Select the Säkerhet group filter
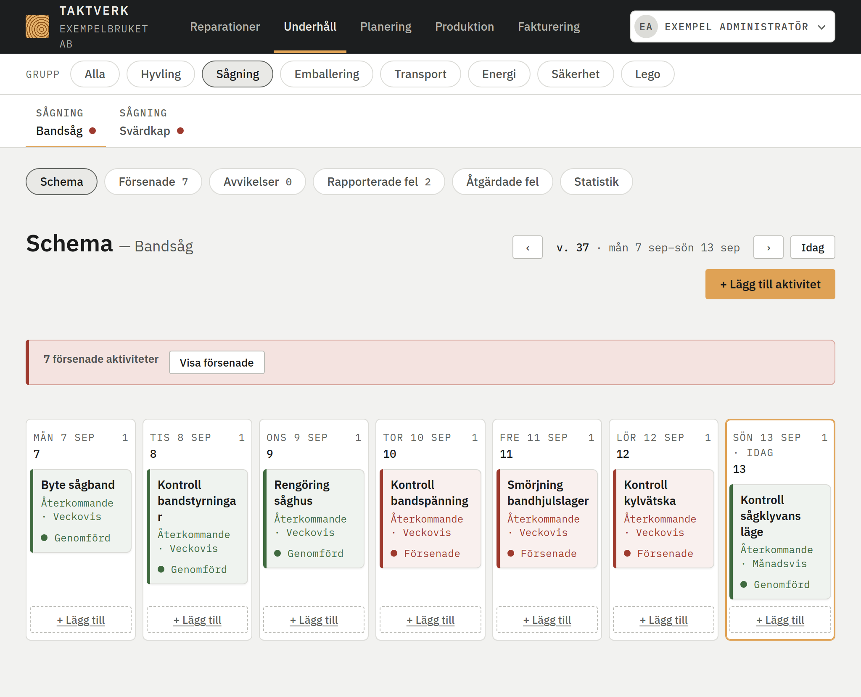This screenshot has width=861, height=697. pos(576,74)
